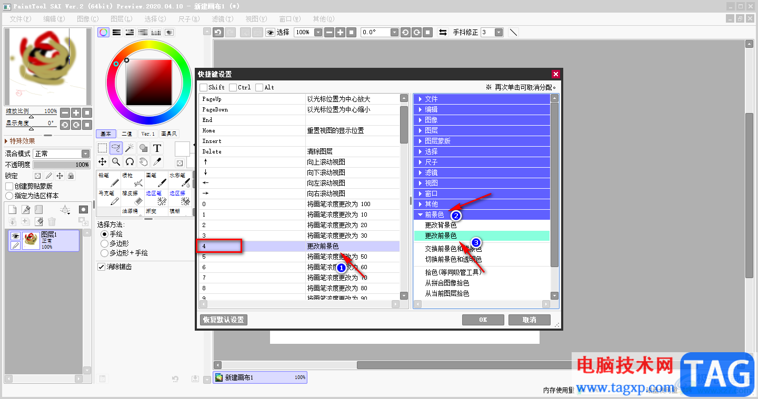Switch to 画具风 brush tab
The image size is (758, 399).
(x=169, y=134)
